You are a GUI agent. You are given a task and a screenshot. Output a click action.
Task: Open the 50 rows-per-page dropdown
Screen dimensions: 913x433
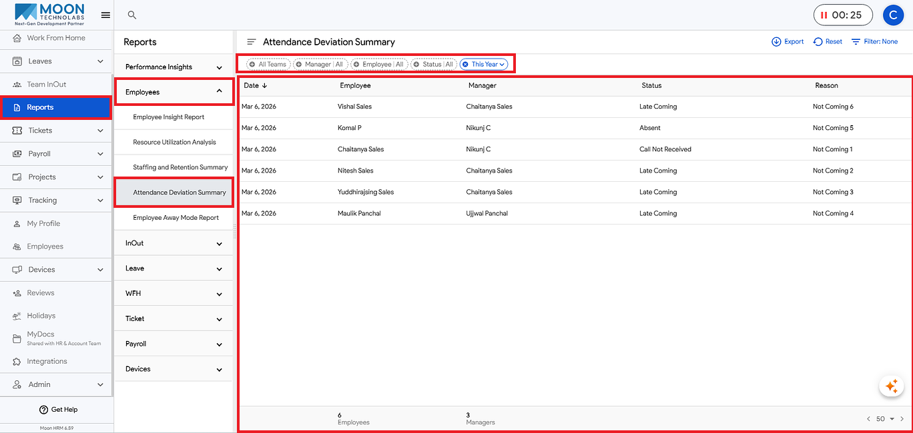(x=885, y=419)
